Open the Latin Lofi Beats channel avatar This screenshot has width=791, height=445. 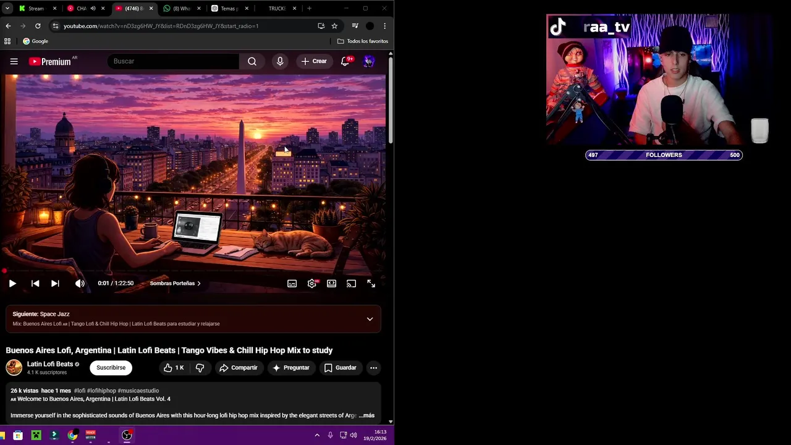[x=14, y=368]
